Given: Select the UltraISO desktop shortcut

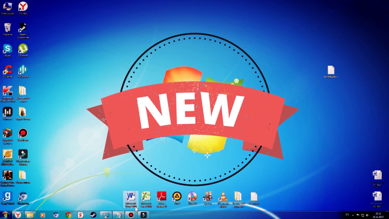Looking at the screenshot, I should coord(192,198).
